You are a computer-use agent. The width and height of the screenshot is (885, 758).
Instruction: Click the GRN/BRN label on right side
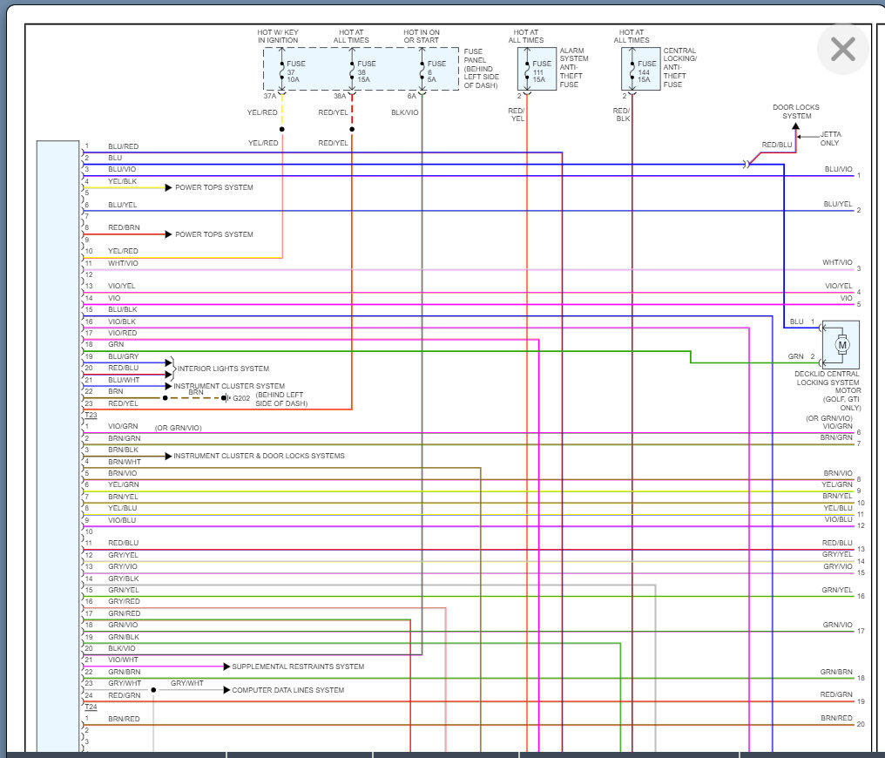tap(836, 672)
